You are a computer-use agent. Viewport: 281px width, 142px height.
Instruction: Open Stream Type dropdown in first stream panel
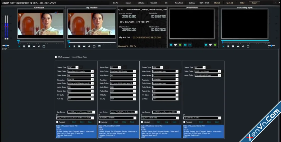pos(73,67)
